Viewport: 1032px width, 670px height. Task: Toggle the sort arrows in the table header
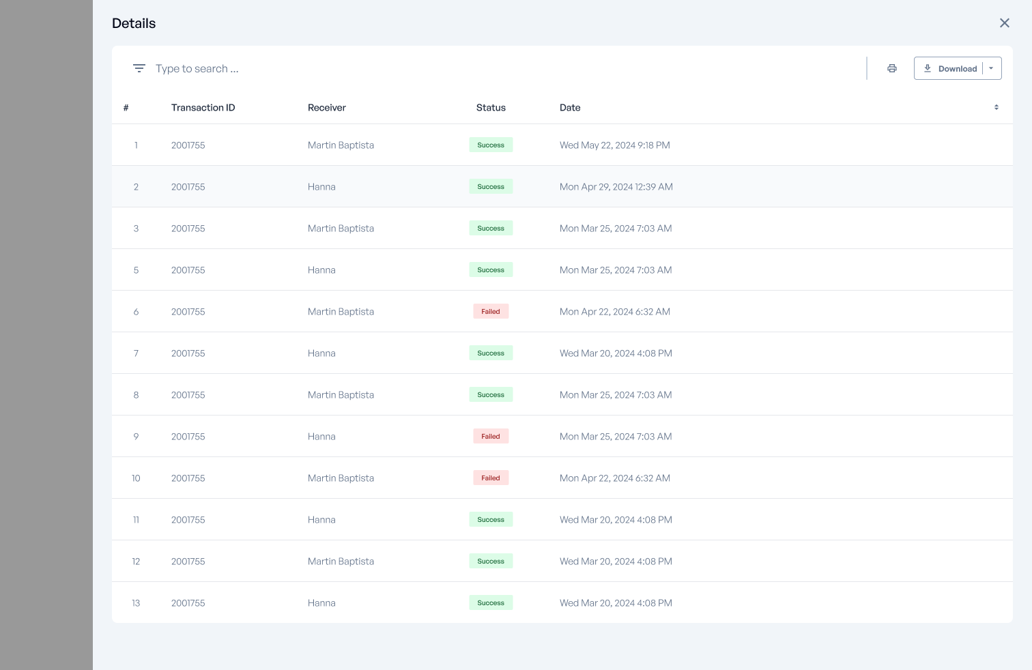(996, 108)
